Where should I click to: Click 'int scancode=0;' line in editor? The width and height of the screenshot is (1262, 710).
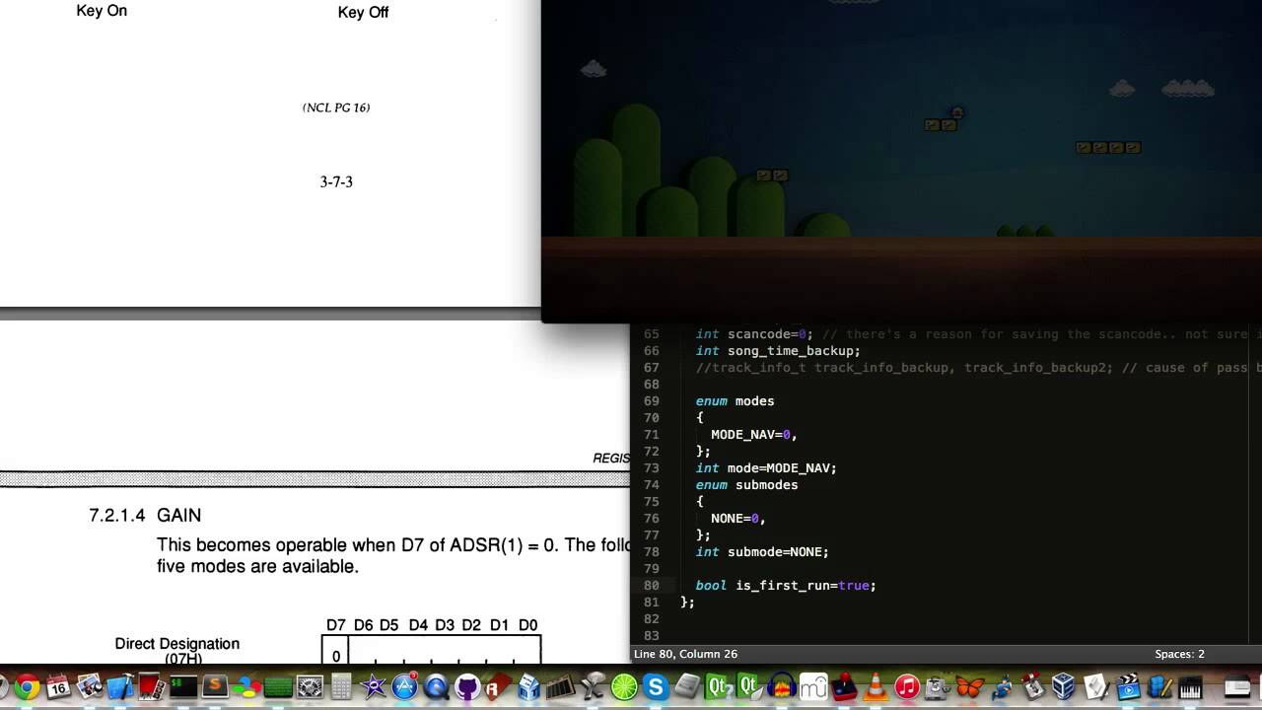click(x=754, y=334)
